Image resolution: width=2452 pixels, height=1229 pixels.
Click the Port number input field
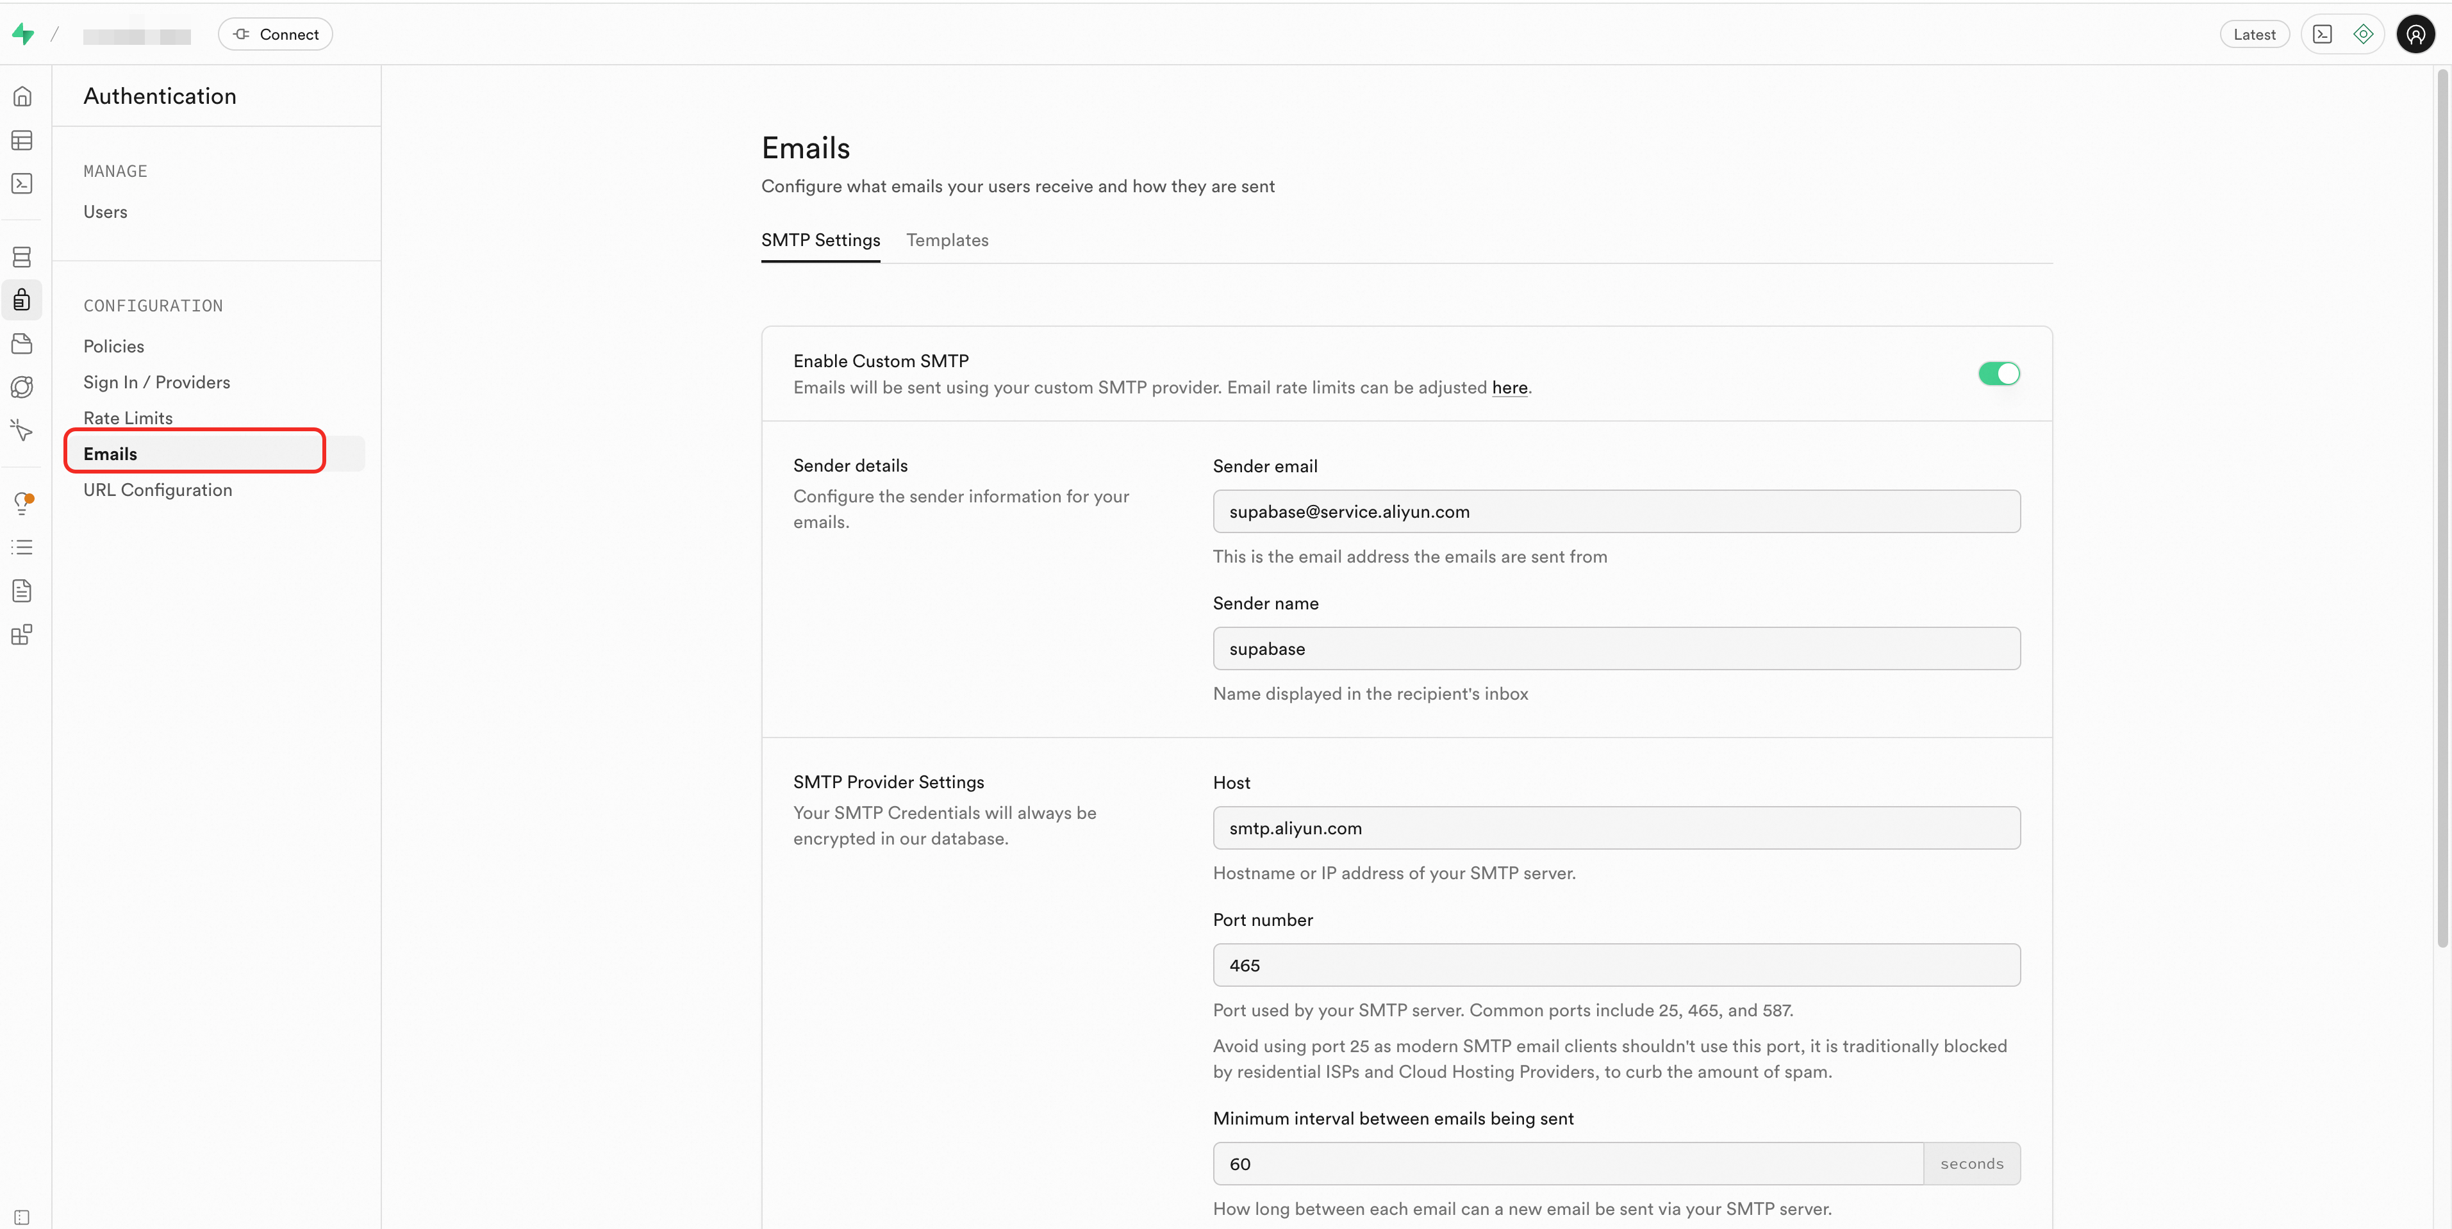coord(1615,965)
